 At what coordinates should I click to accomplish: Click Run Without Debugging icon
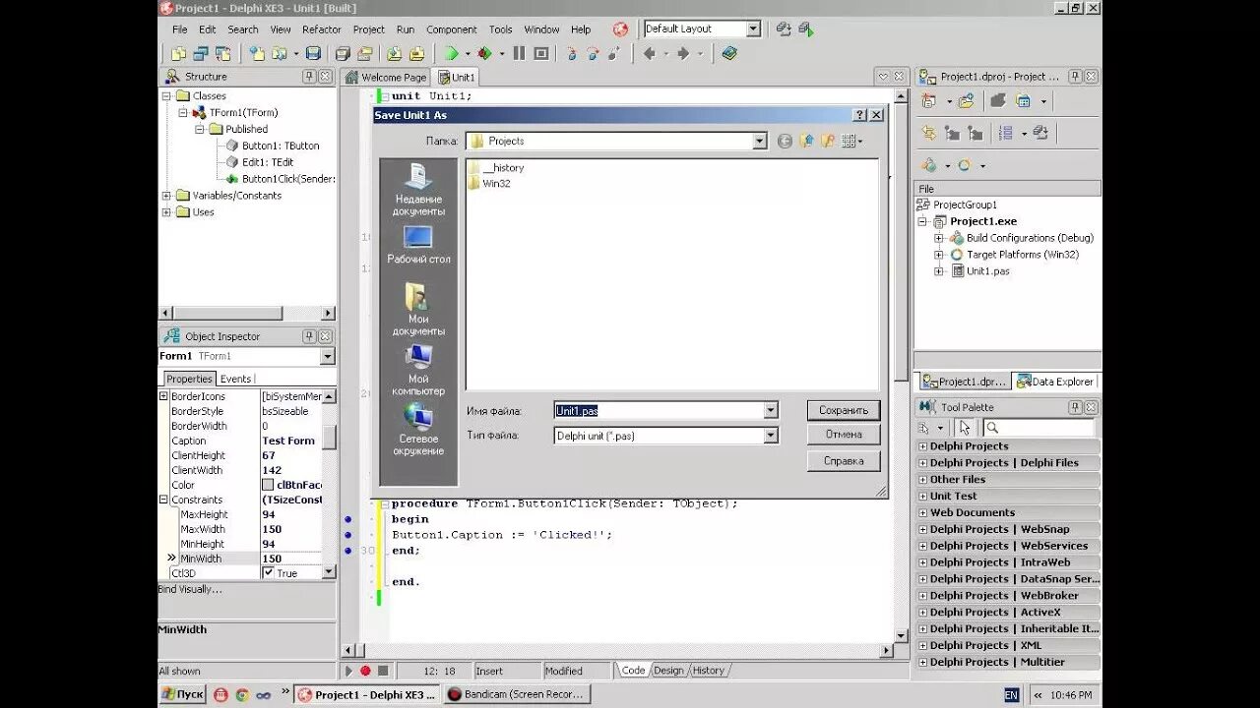[x=485, y=53]
